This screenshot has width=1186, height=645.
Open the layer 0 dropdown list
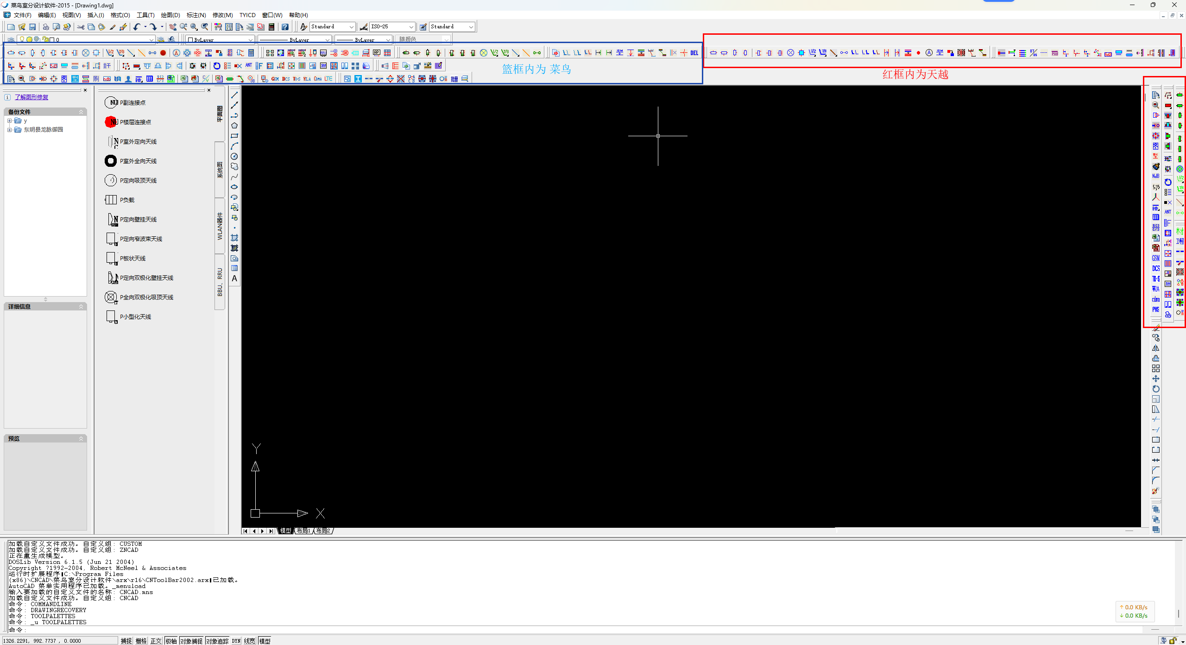86,40
